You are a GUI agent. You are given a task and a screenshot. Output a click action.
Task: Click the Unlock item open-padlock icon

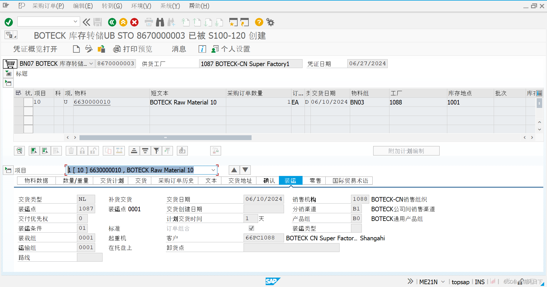[x=93, y=151]
